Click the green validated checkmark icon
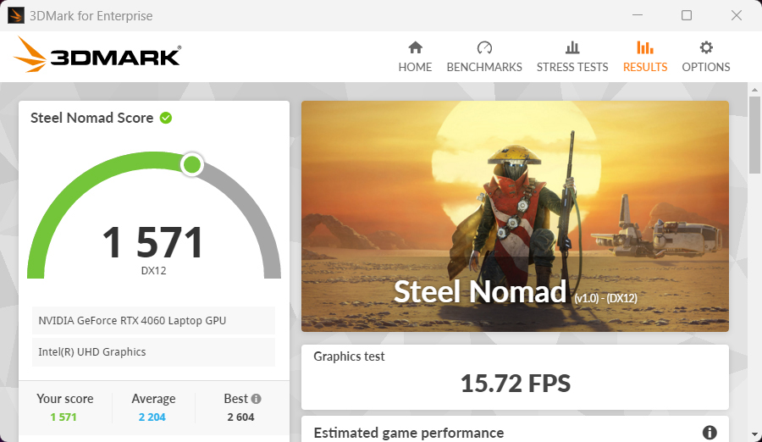The image size is (762, 442). (x=166, y=118)
